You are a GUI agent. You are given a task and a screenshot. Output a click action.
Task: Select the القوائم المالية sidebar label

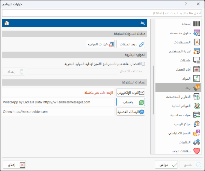click(181, 106)
